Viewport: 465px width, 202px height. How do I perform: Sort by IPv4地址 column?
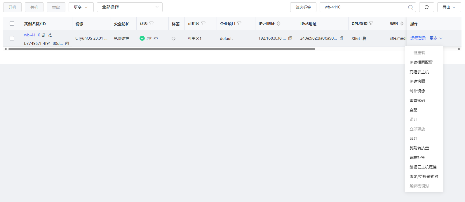[x=278, y=24]
